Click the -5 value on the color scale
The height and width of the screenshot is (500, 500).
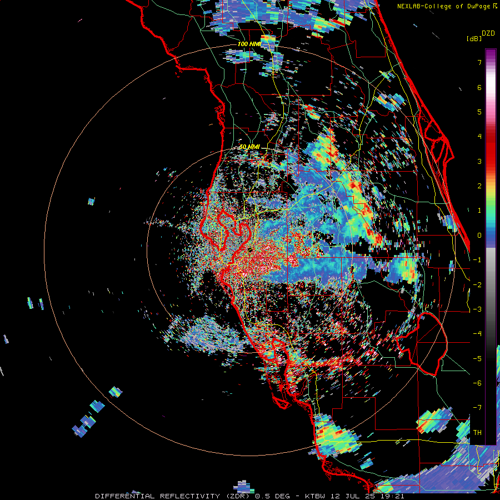pyautogui.click(x=477, y=359)
